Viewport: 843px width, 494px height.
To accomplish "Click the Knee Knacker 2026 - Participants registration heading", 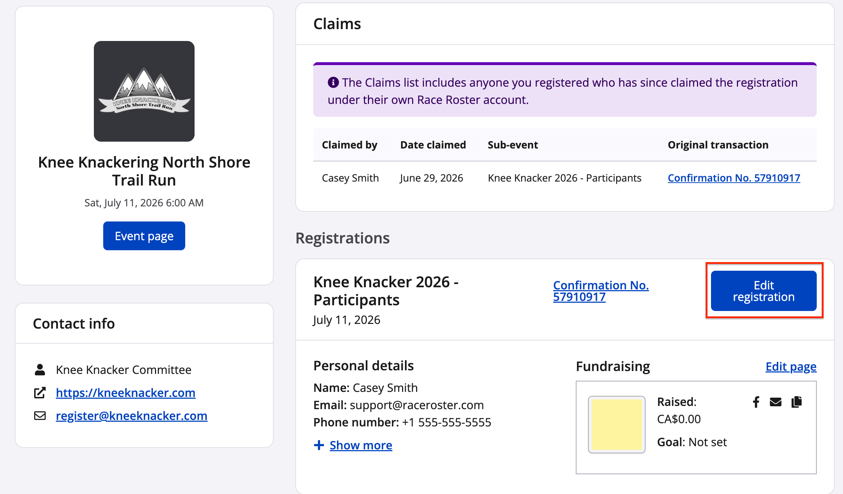I will [x=386, y=291].
